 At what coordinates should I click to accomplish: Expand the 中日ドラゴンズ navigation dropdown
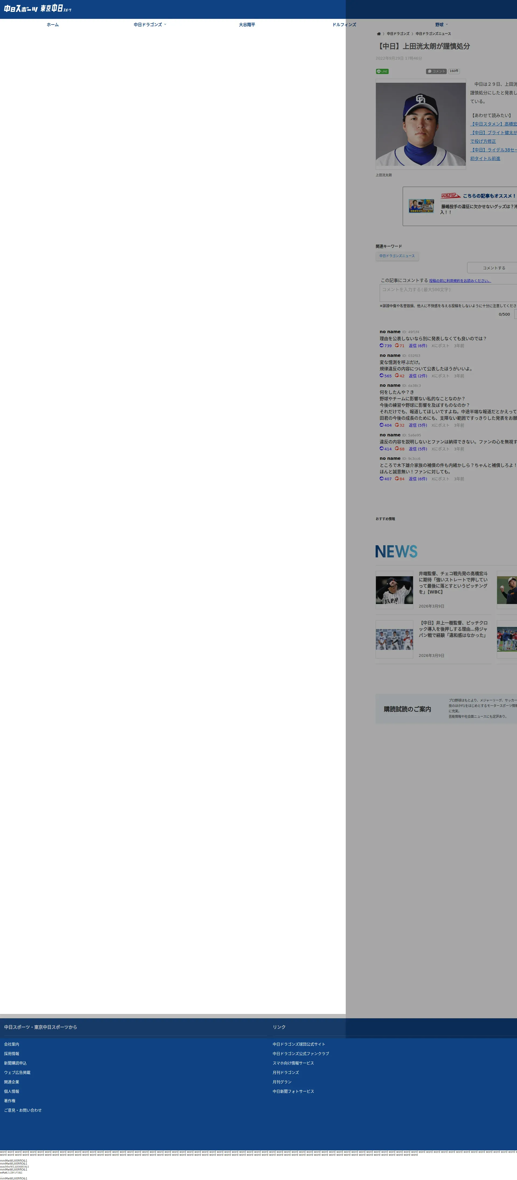point(150,25)
